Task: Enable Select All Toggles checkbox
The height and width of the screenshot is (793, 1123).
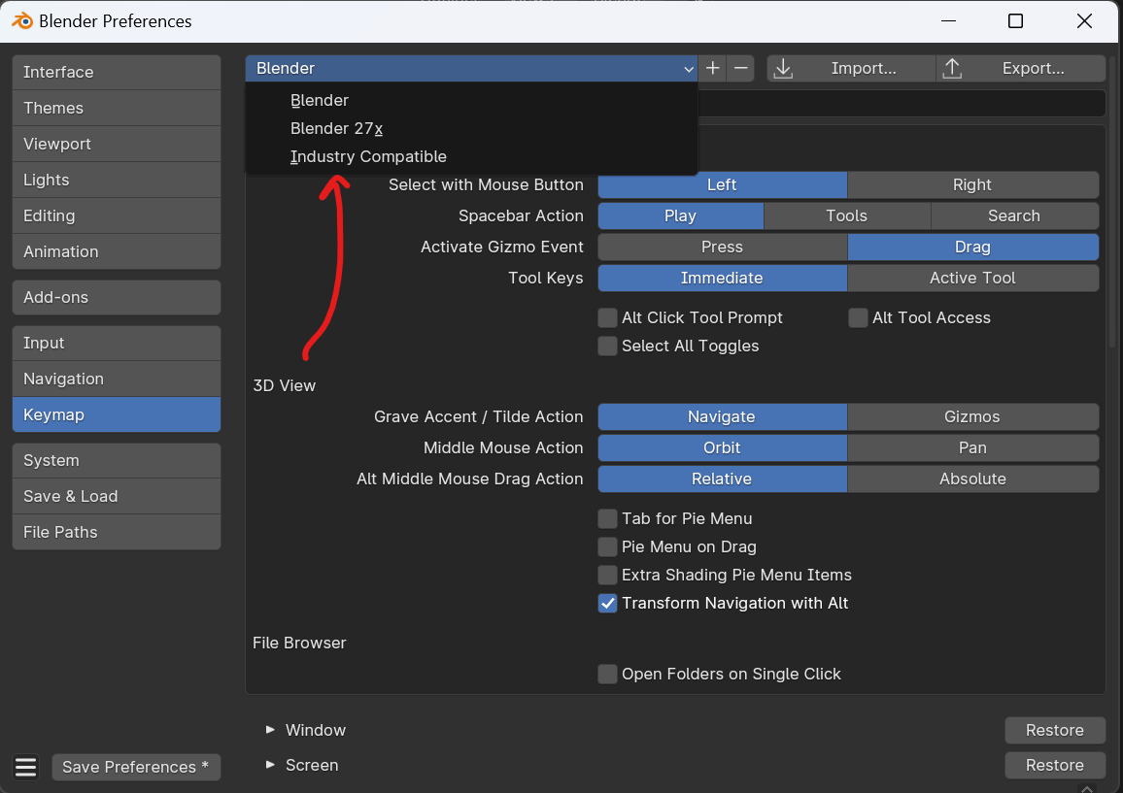Action: point(607,347)
